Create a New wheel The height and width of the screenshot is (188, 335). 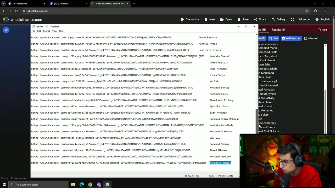point(210,19)
